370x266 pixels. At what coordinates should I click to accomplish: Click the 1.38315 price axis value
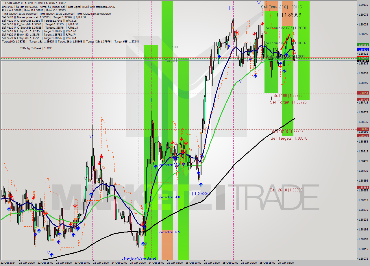(x=363, y=200)
